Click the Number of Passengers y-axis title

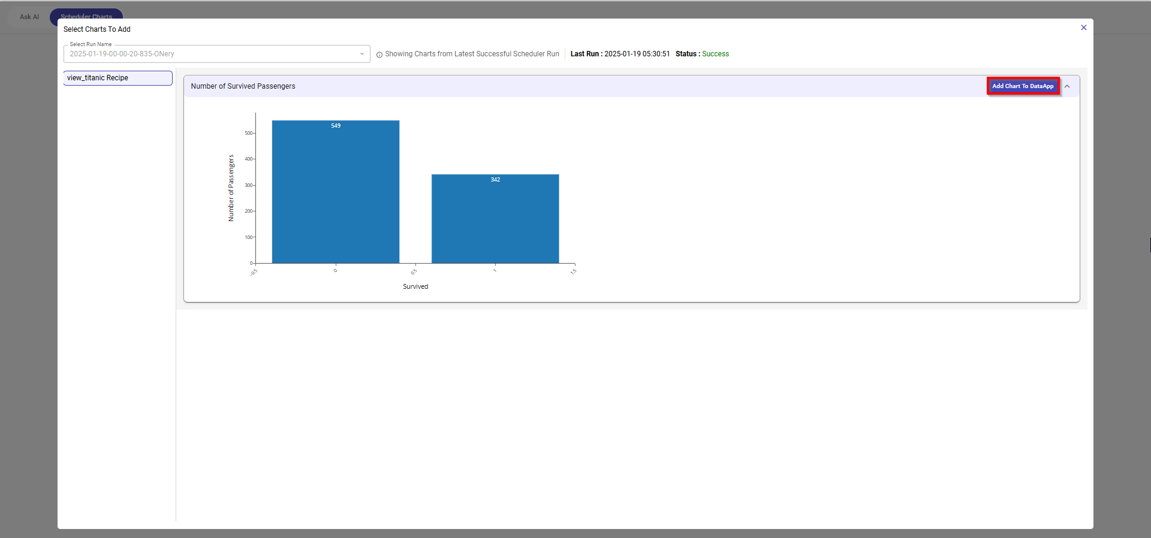tap(231, 188)
